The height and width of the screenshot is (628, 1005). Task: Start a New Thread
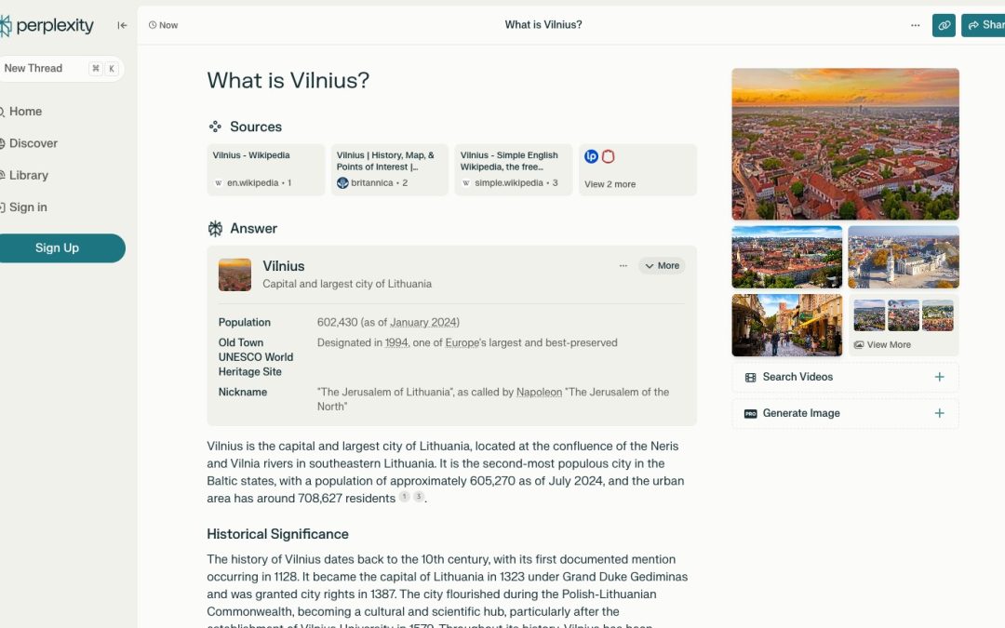[33, 68]
